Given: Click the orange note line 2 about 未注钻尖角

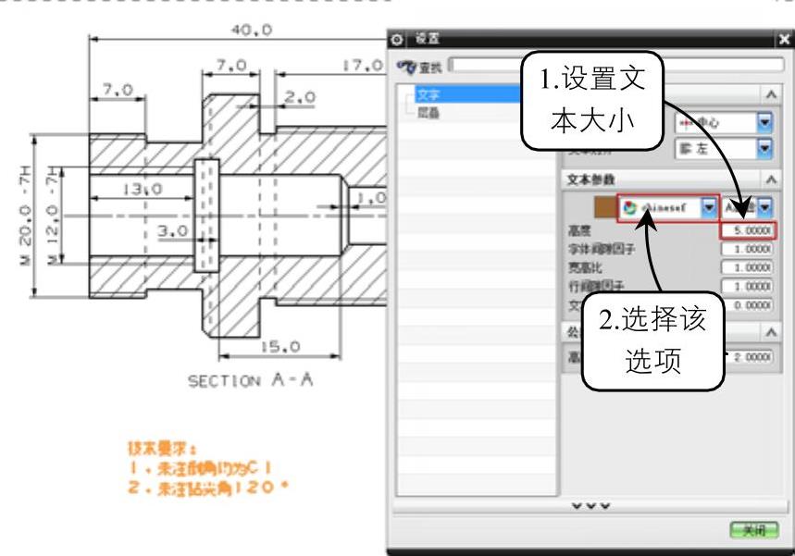Looking at the screenshot, I should click(x=208, y=488).
